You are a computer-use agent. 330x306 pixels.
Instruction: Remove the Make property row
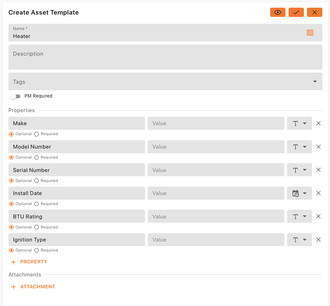tap(318, 123)
